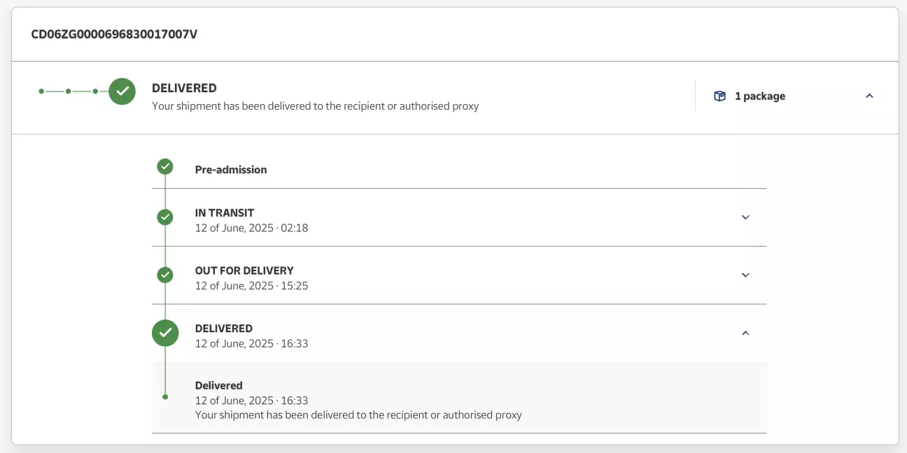Click second dot in header progress tracker
This screenshot has width=907, height=453.
click(68, 91)
